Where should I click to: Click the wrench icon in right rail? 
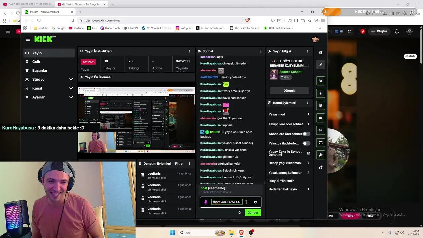[320, 155]
